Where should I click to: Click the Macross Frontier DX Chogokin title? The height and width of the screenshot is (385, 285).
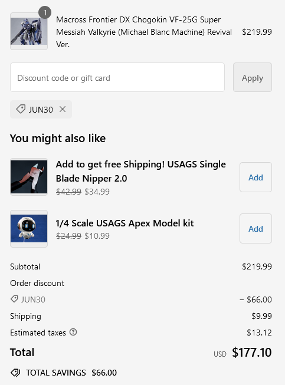coord(144,32)
